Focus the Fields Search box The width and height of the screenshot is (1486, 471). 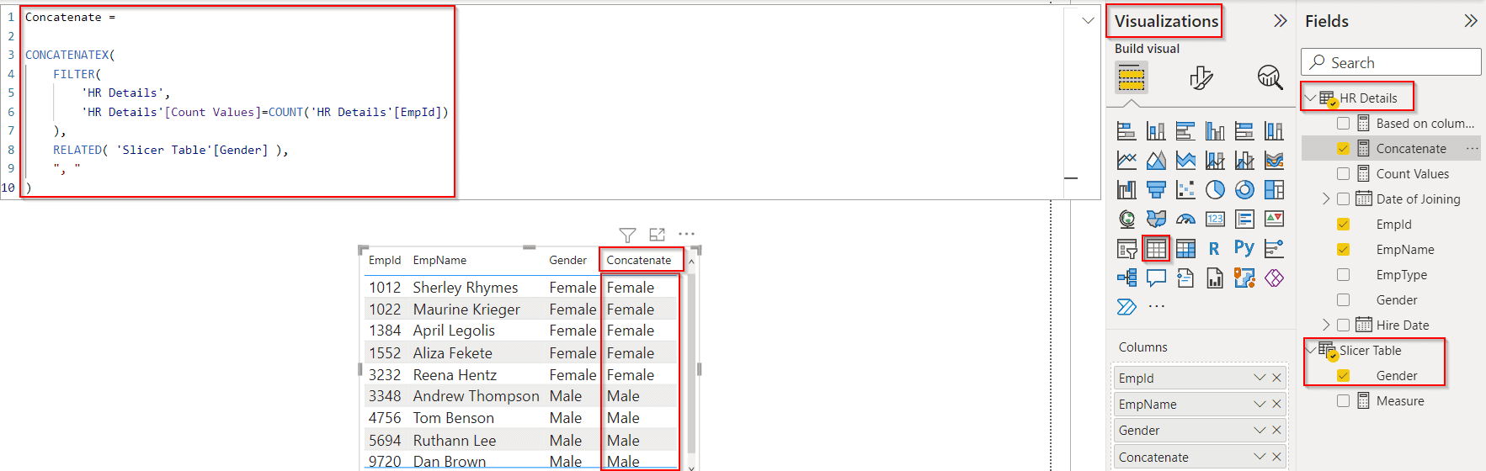(x=1391, y=62)
